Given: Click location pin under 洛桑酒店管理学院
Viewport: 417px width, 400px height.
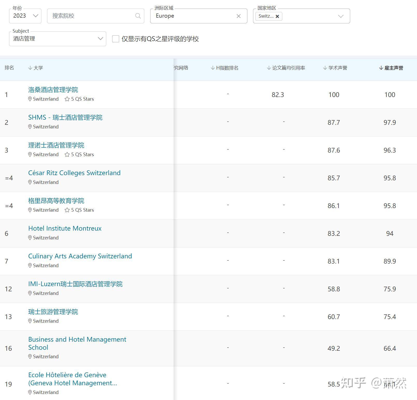Looking at the screenshot, I should coord(30,99).
